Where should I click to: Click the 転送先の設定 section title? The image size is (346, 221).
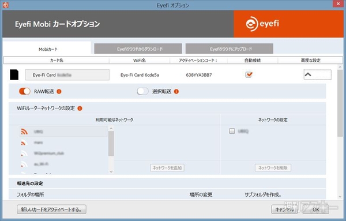[30, 183]
